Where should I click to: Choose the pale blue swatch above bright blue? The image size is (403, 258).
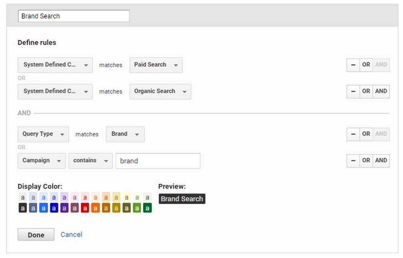point(44,197)
